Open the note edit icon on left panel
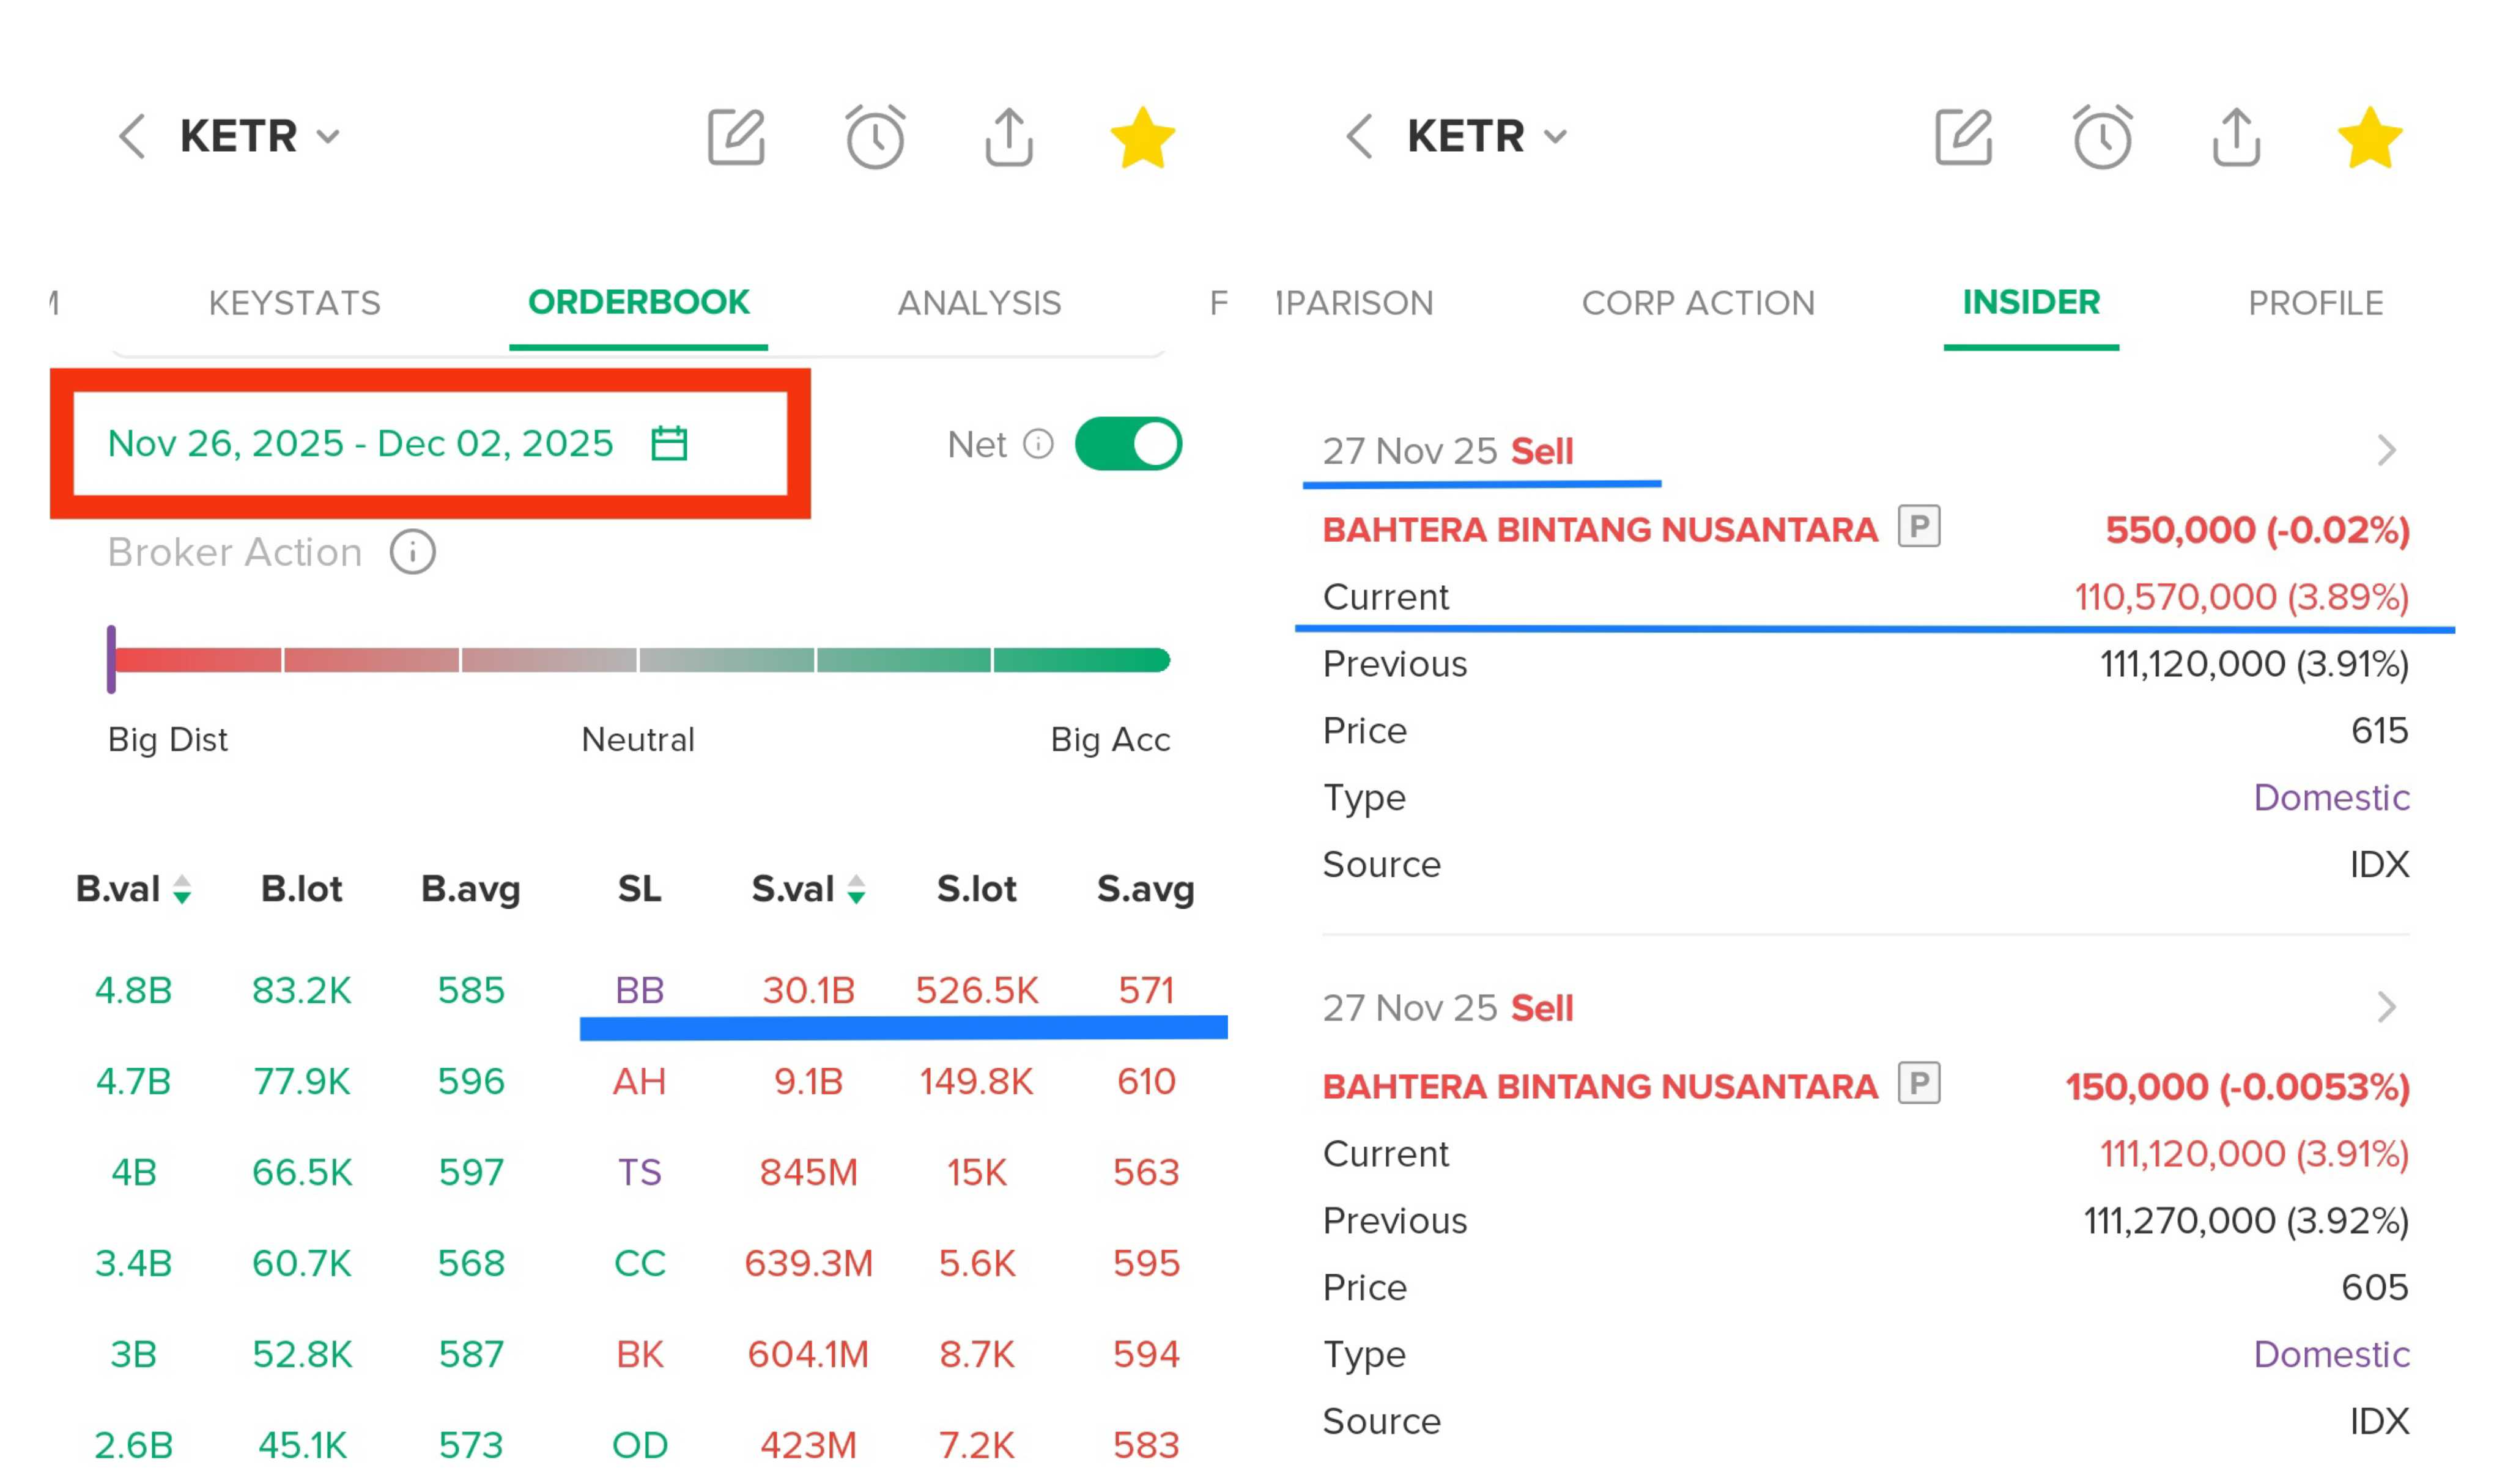The image size is (2505, 1484). click(737, 137)
